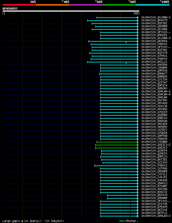Viewport: 172px width, 223px height.
Task: Select label UniRef100_O65850
Action: pos(155,127)
